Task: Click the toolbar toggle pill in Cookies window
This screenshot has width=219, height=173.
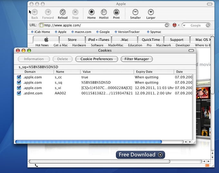Action: pyautogui.click(x=191, y=51)
